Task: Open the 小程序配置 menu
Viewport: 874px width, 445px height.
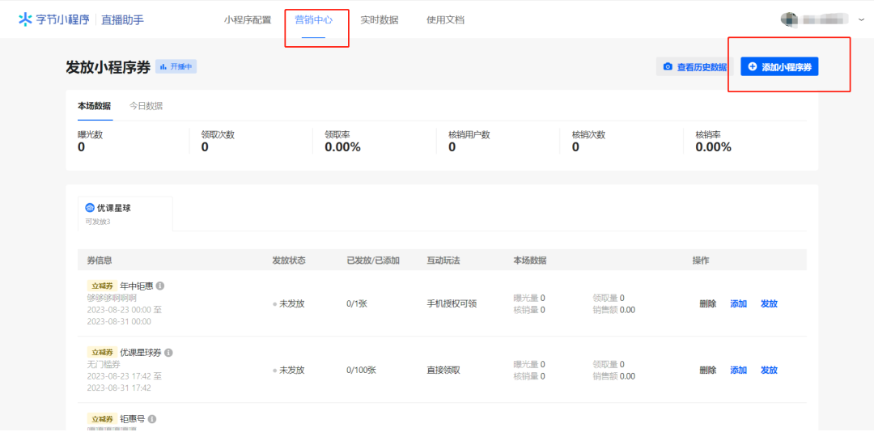Action: pyautogui.click(x=248, y=20)
